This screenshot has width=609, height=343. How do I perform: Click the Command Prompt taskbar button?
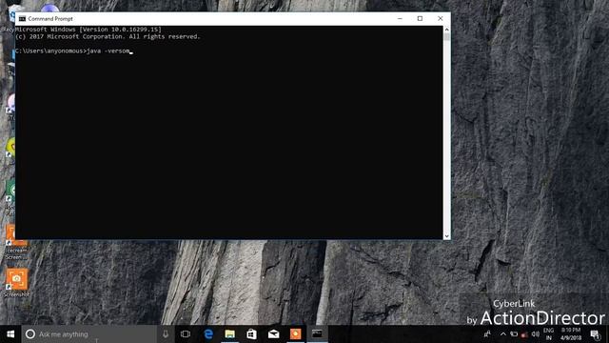pos(317,334)
